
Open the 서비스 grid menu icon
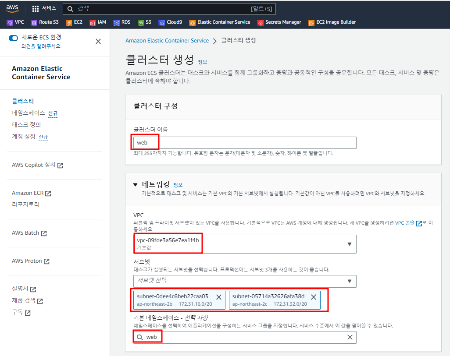point(35,9)
